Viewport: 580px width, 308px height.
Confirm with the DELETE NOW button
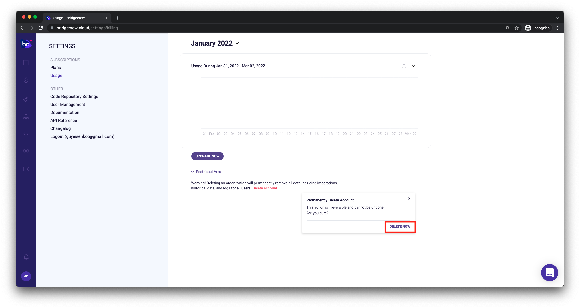coord(400,227)
